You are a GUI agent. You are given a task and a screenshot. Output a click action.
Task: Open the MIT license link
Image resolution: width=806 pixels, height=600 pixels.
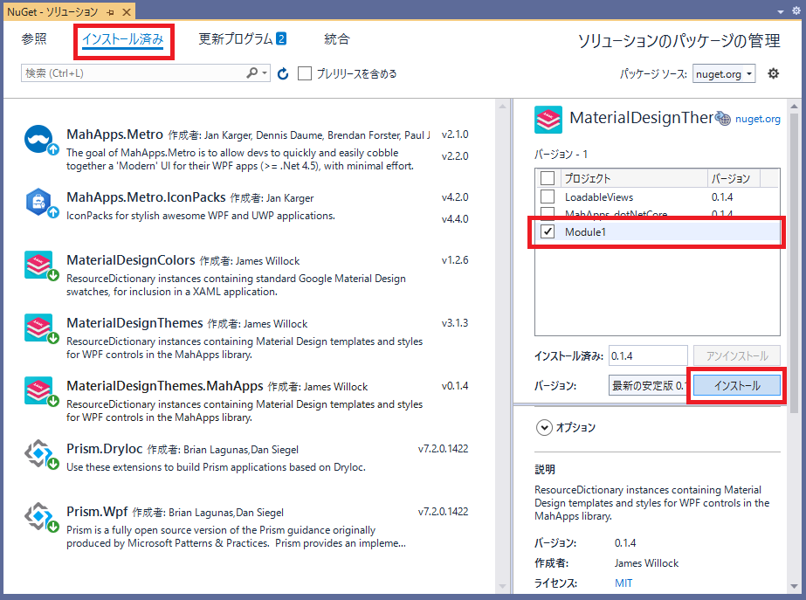pos(623,583)
